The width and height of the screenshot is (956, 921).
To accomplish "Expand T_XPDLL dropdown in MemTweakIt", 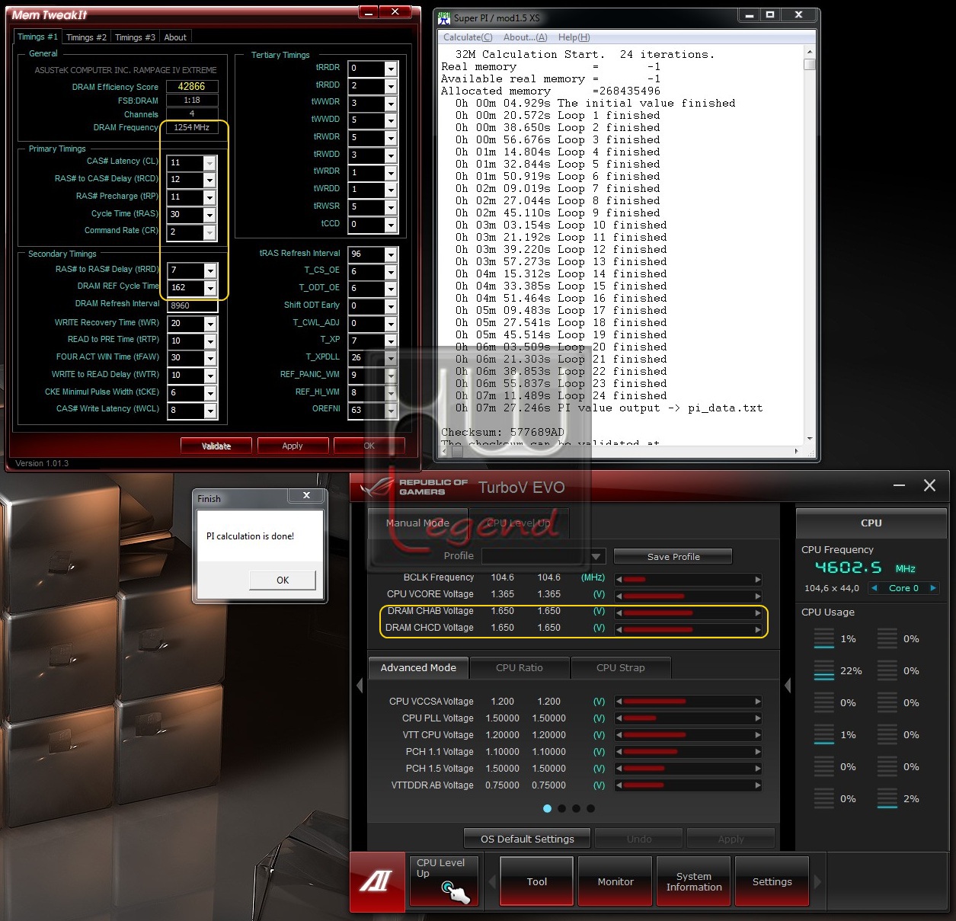I will [x=391, y=358].
